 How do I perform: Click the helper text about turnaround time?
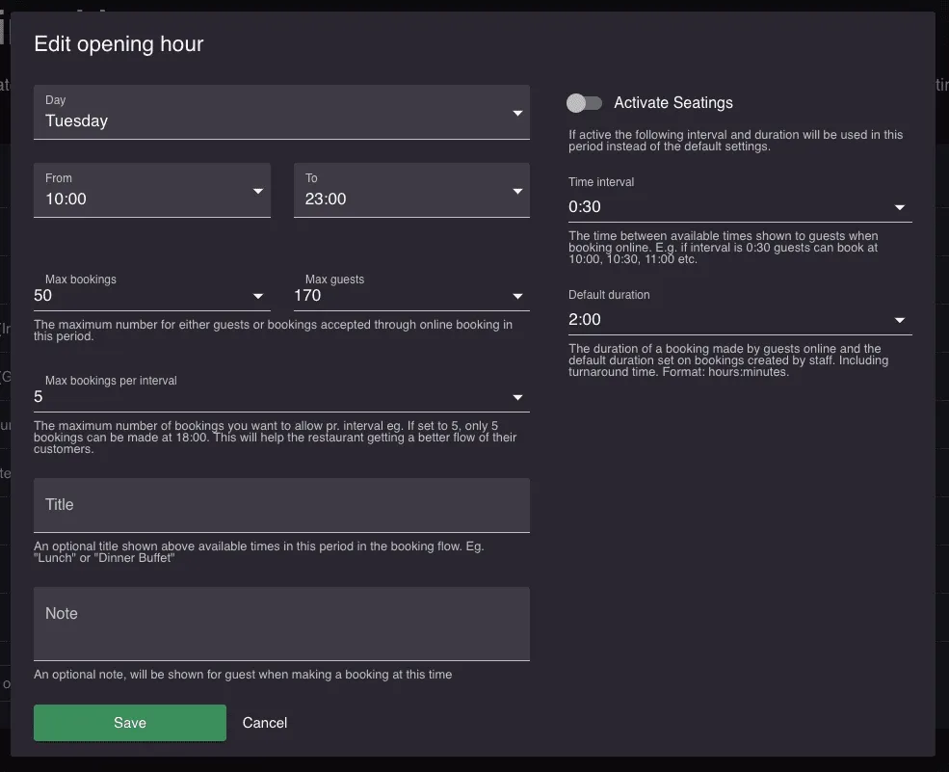(728, 360)
